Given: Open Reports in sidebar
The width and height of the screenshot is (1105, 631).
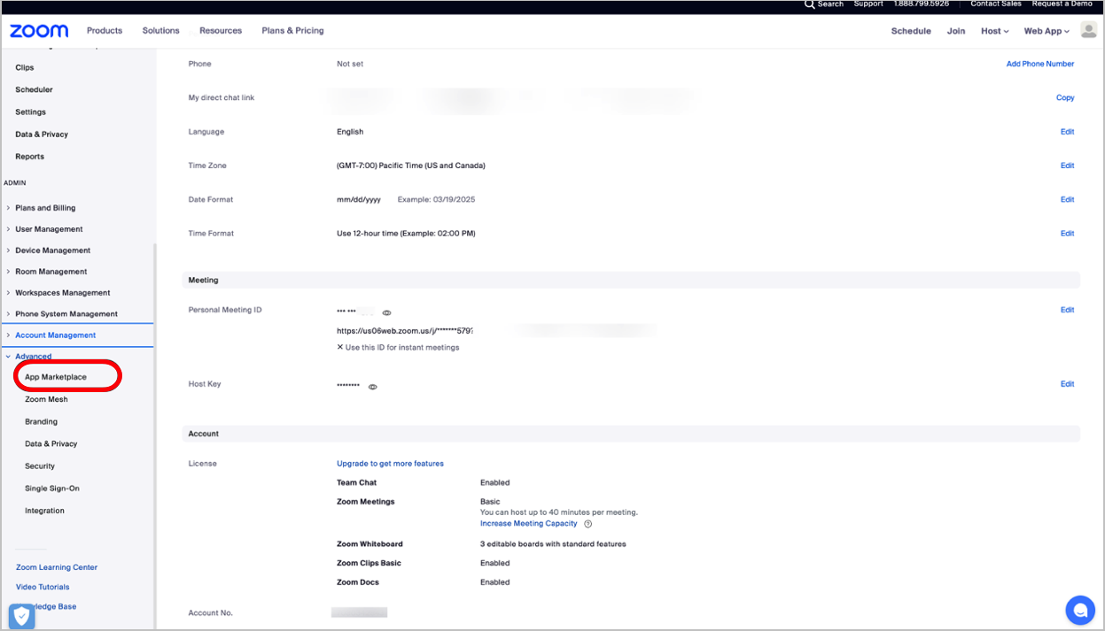Looking at the screenshot, I should click(x=29, y=157).
